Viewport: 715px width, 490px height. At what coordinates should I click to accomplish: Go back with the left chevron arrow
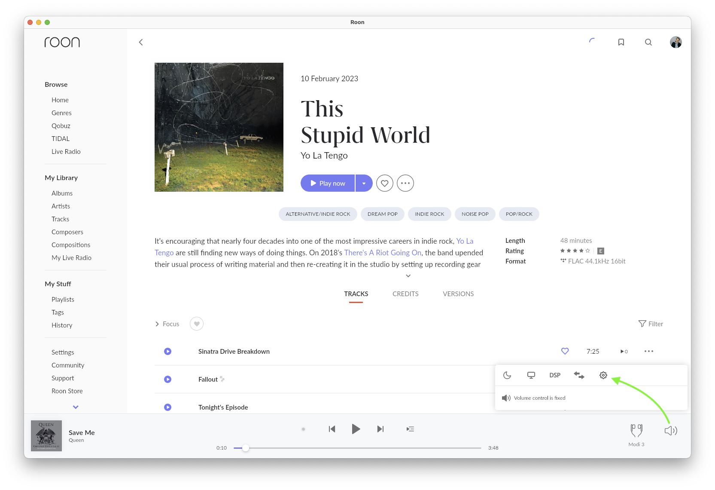click(x=141, y=42)
